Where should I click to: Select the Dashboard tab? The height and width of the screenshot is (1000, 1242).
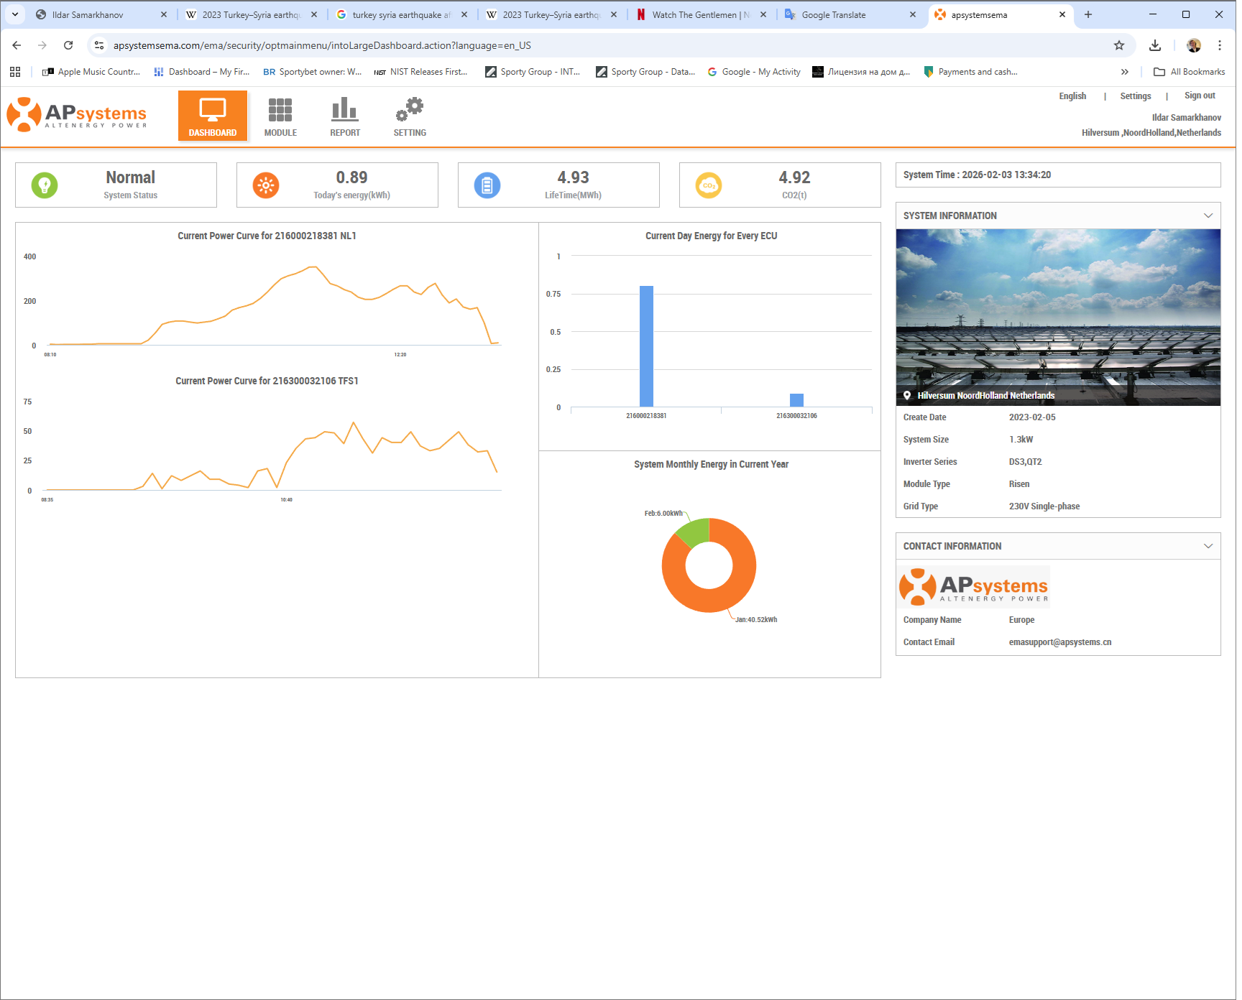pyautogui.click(x=213, y=116)
